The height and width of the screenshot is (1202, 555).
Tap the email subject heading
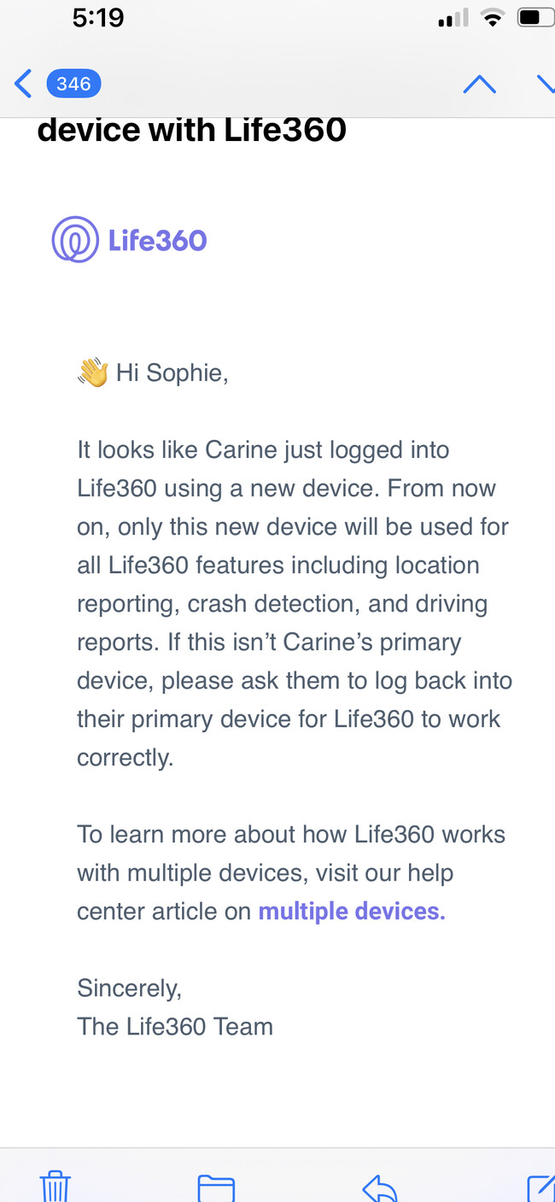pos(192,130)
